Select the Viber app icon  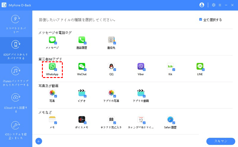(x=141, y=66)
